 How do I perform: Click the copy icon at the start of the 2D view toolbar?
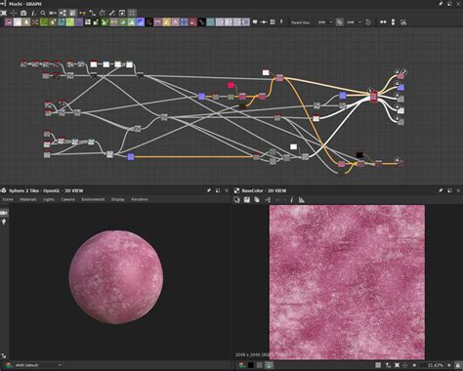coord(236,199)
